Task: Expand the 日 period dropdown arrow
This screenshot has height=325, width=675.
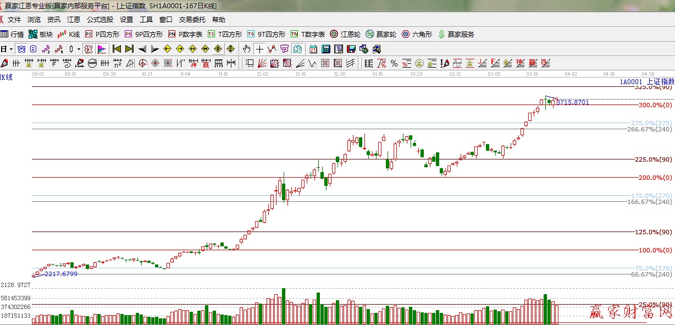Action: click(x=10, y=49)
